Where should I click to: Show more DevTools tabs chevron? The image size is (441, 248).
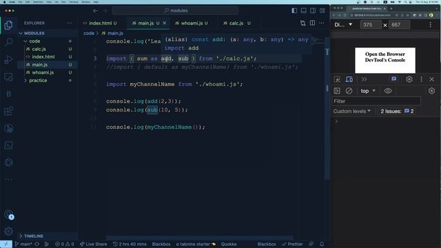(364, 80)
